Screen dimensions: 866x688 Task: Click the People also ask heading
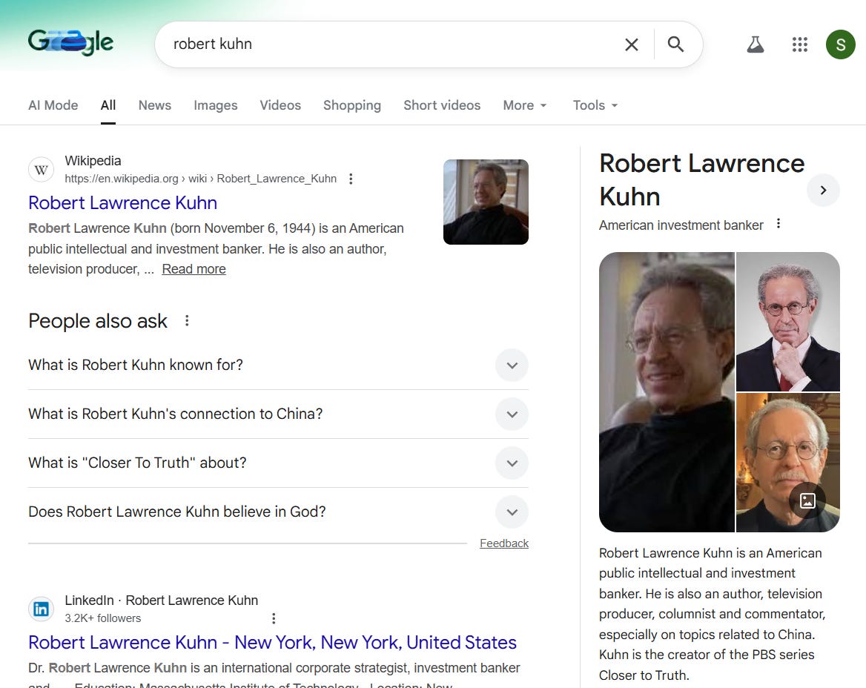(x=98, y=321)
